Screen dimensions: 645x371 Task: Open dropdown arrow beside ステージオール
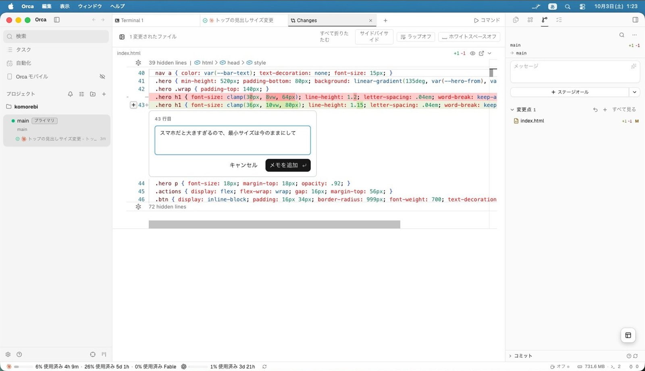[x=635, y=92]
